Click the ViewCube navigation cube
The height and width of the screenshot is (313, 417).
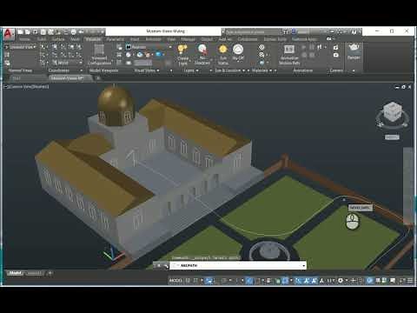(393, 111)
